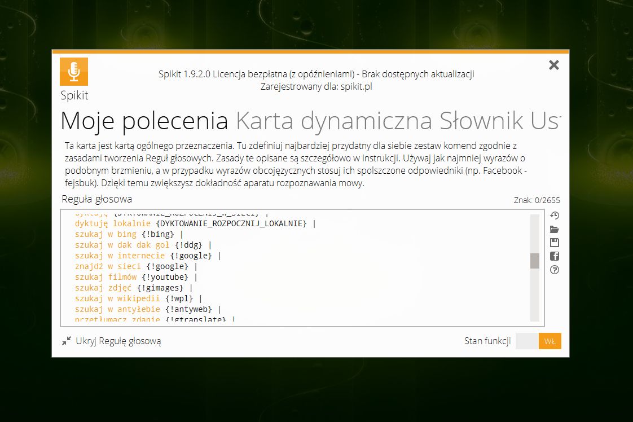
Task: Click the line 'szukaj filmów {!youtube}'
Action: click(136, 277)
